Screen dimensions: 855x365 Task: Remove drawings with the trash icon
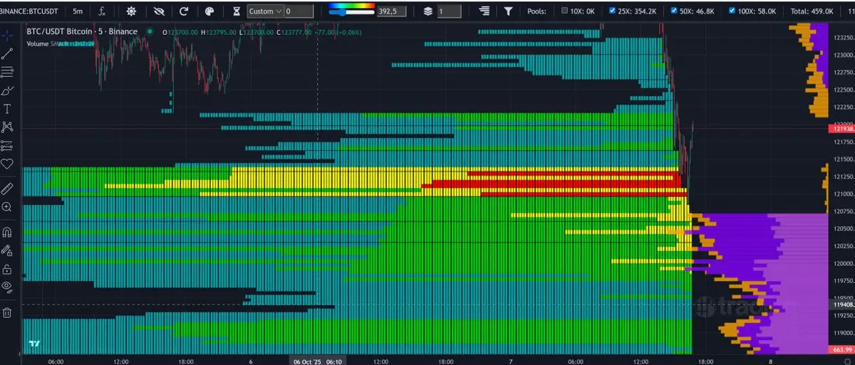click(x=7, y=312)
